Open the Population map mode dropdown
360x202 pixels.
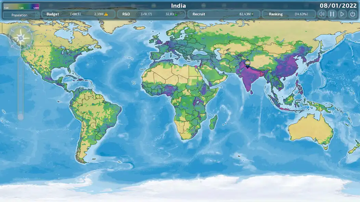[20, 15]
